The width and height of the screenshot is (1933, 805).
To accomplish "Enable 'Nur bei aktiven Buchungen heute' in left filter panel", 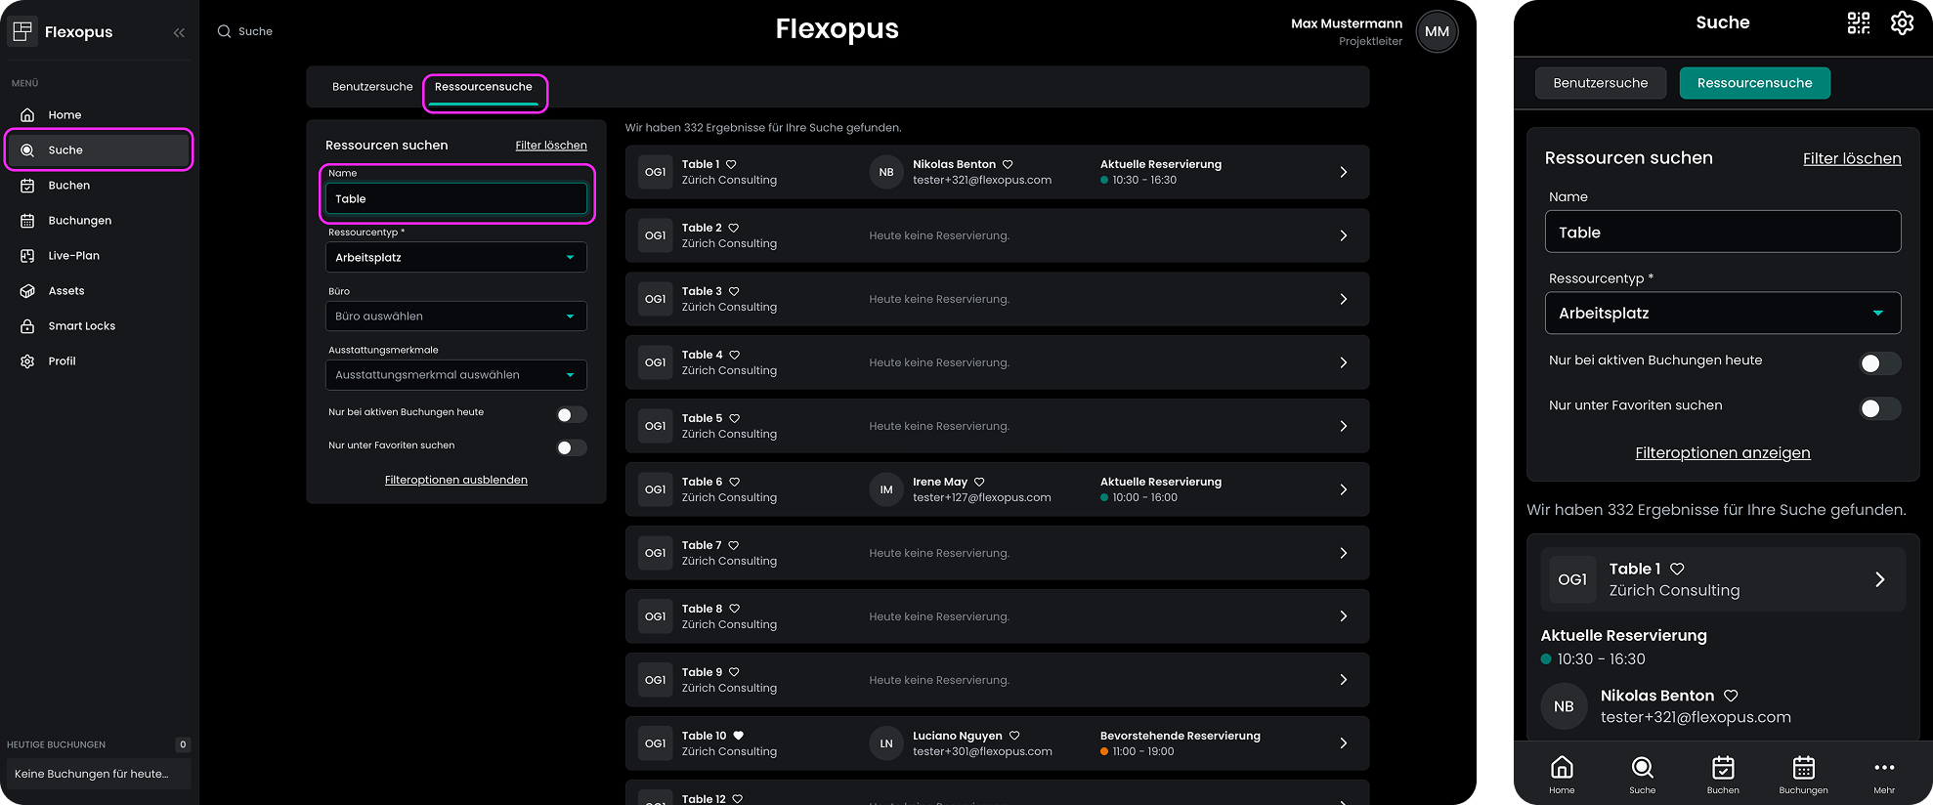I will (571, 415).
